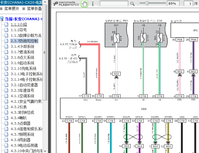Open 3.1.10充电系统 entry
The height and width of the screenshot is (153, 199).
point(24,68)
